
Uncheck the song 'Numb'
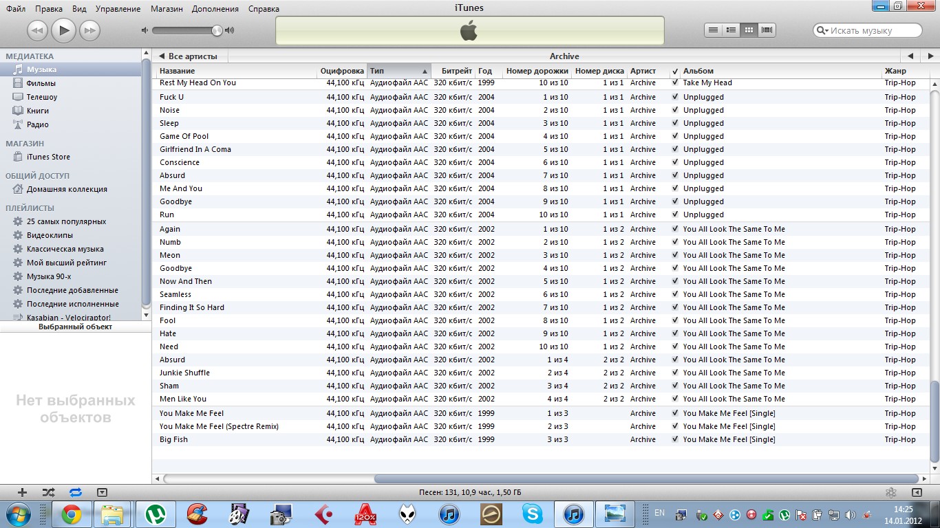(x=675, y=242)
